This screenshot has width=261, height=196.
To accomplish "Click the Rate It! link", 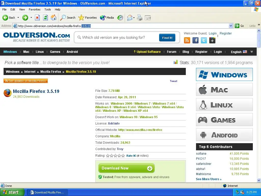I will 131,156.
